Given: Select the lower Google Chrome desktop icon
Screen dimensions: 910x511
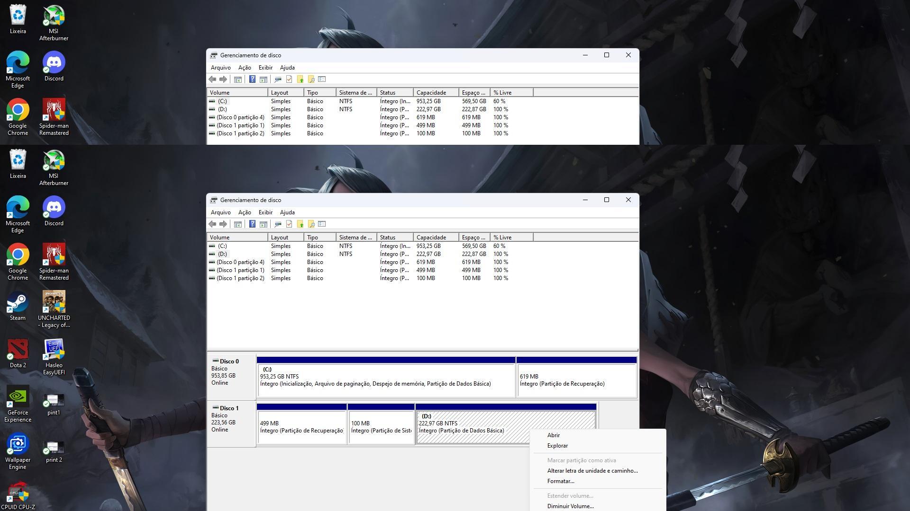Looking at the screenshot, I should (18, 262).
